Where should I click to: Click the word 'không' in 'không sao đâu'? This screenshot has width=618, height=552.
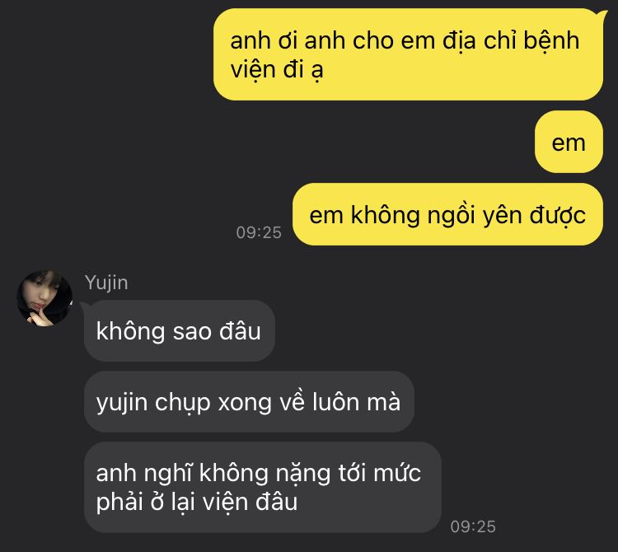[130, 331]
